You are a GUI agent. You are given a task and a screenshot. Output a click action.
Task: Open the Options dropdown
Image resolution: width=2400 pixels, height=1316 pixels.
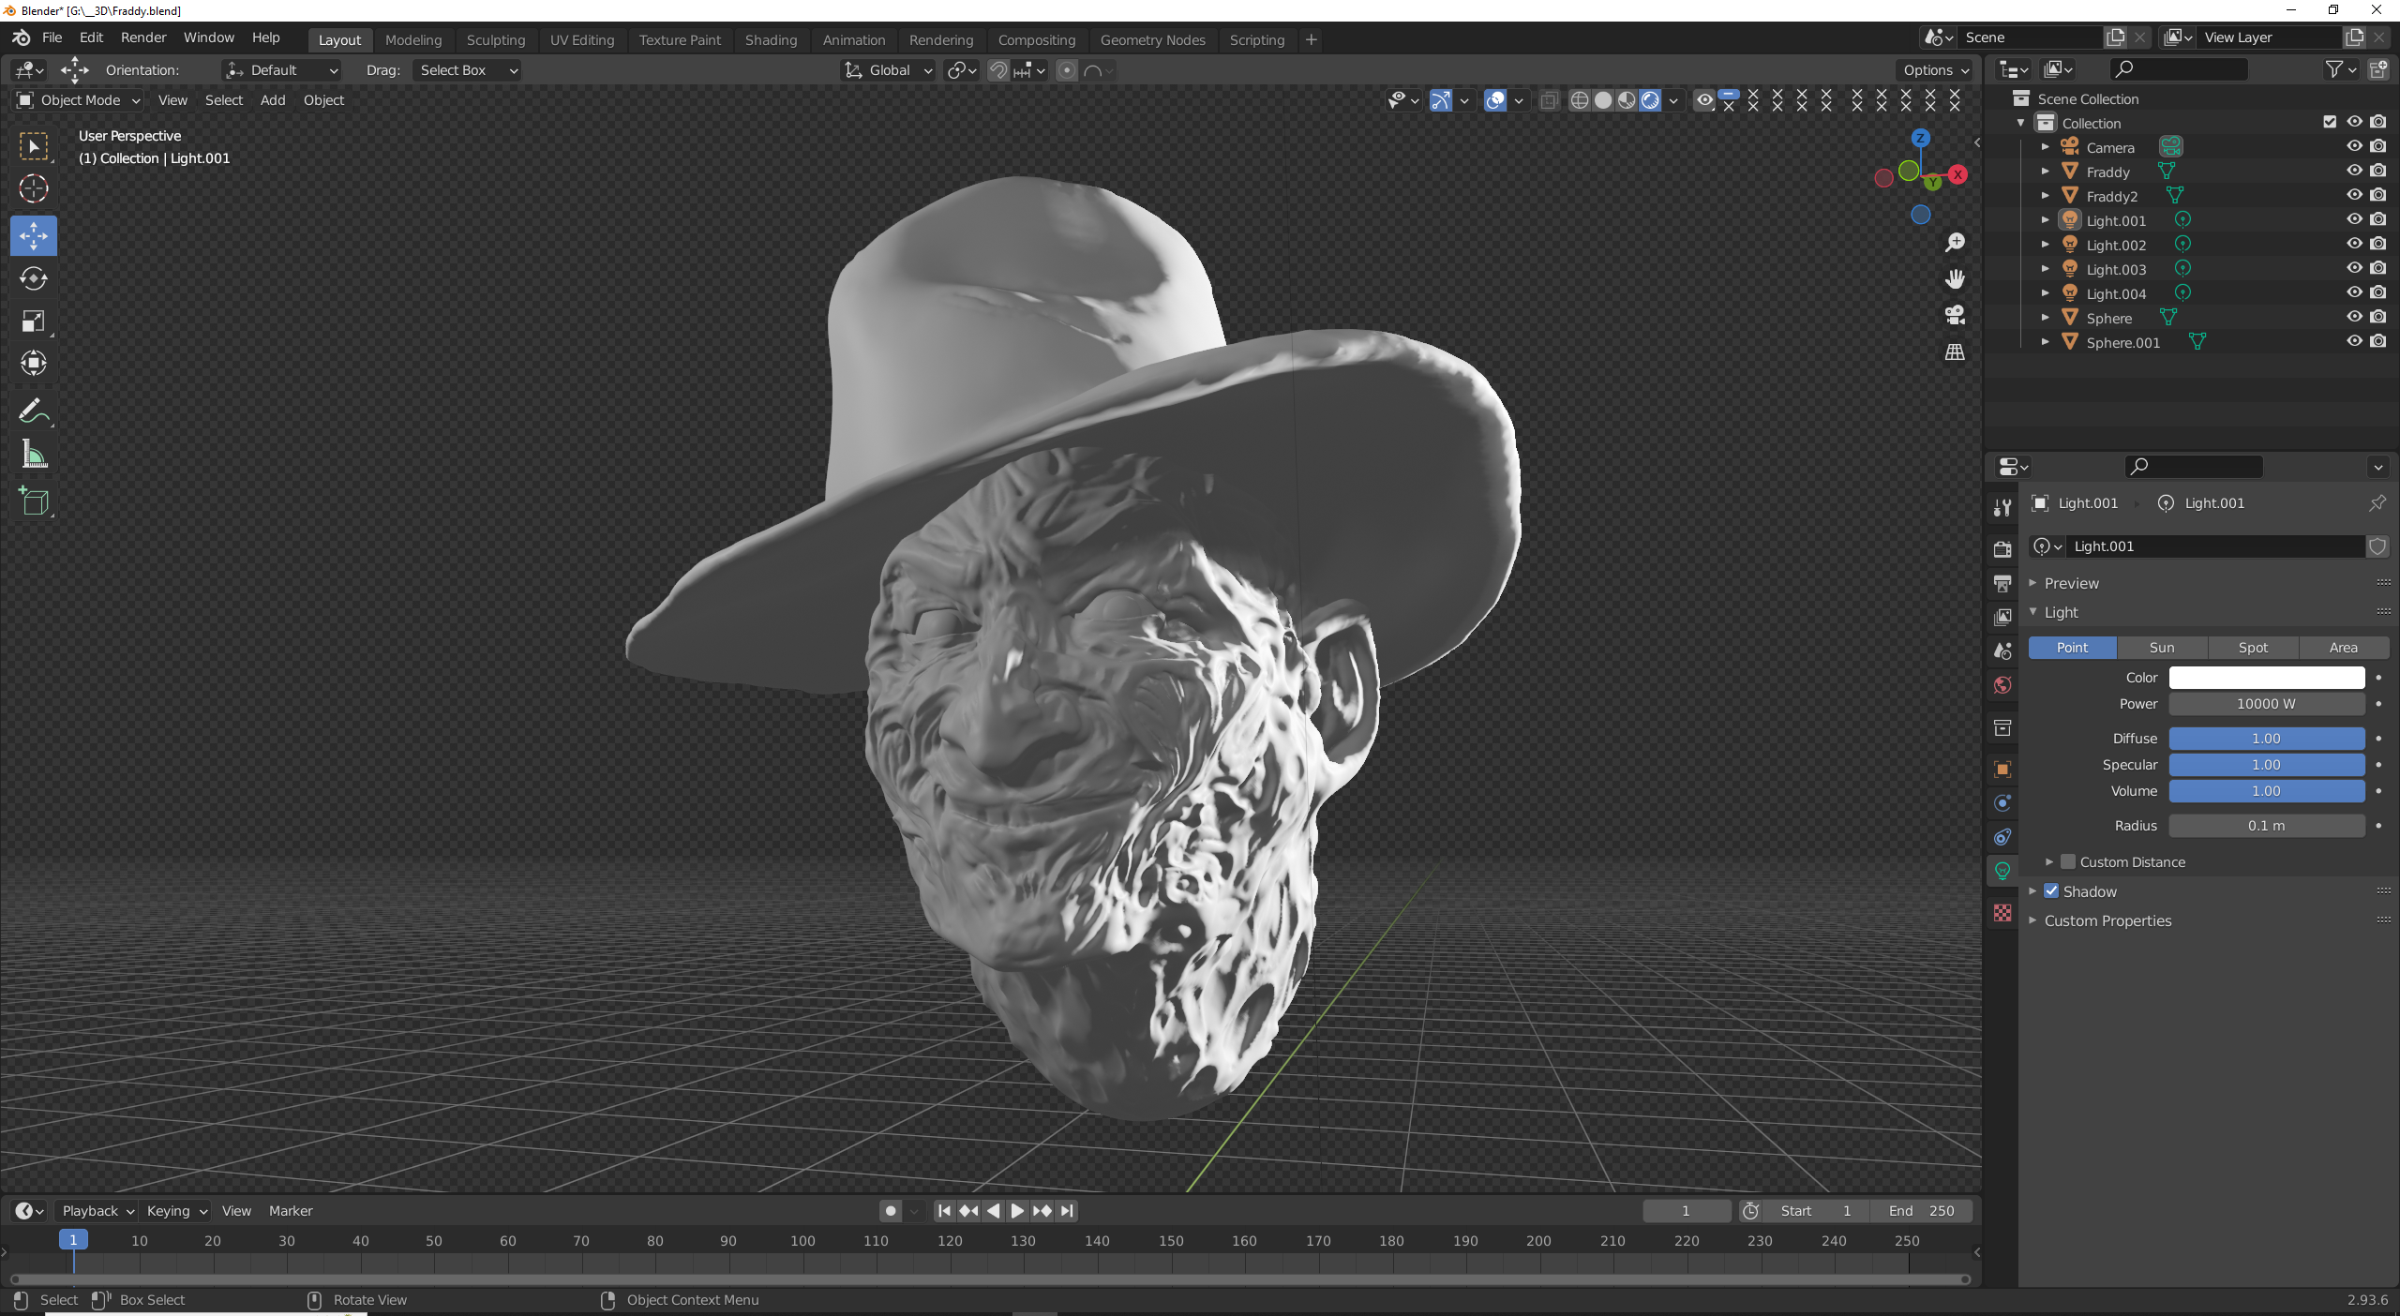pyautogui.click(x=1935, y=70)
